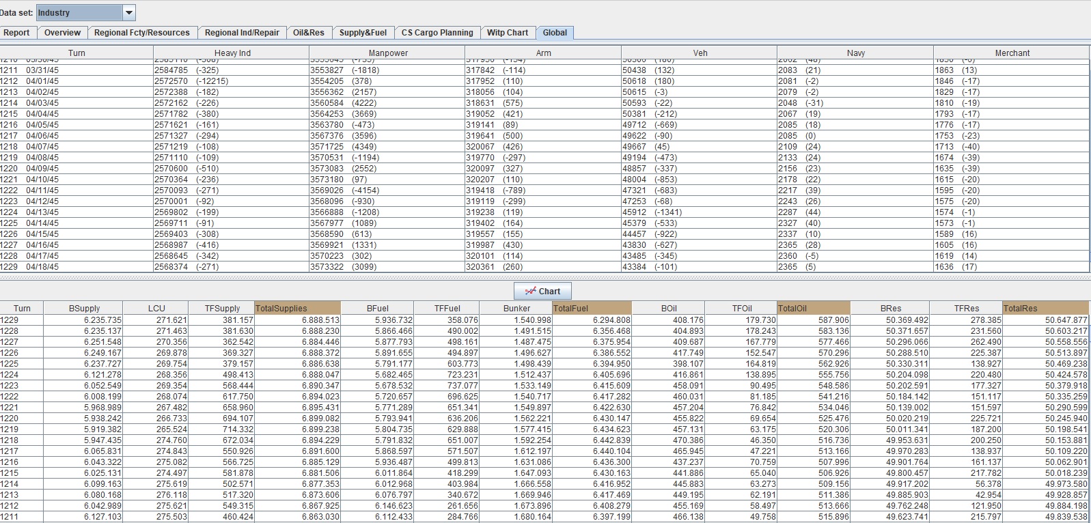Switch to the Supply&Fuel tab
Screen dimensions: 1091x523
[x=363, y=33]
